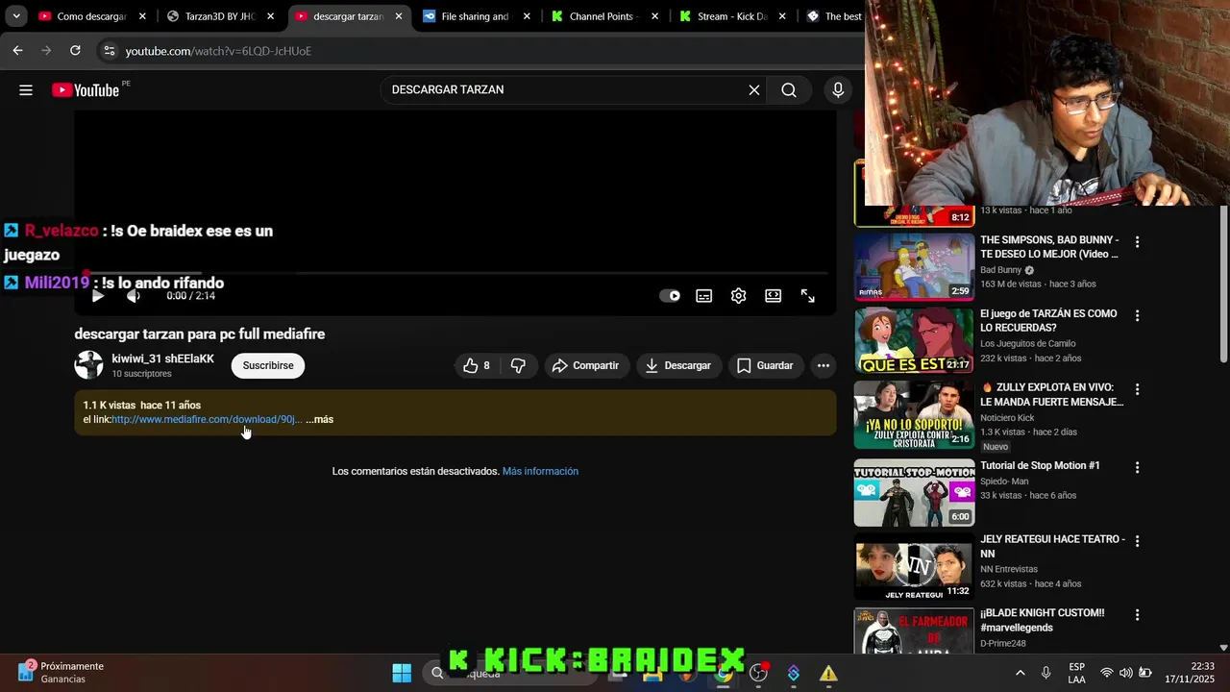Close the File sharing tab
The image size is (1230, 692).
[x=527, y=16]
